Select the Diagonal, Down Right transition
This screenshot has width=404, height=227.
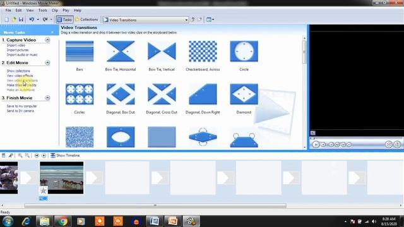click(203, 94)
